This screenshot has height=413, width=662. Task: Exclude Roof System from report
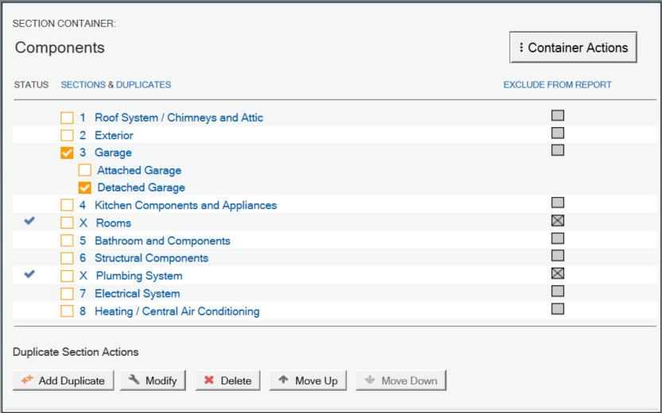pos(558,115)
